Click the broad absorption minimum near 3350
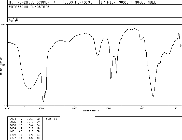 click(29, 89)
